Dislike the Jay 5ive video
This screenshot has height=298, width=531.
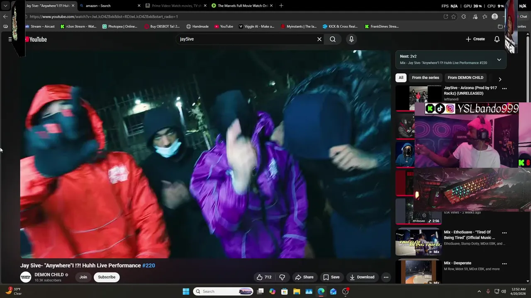click(282, 277)
